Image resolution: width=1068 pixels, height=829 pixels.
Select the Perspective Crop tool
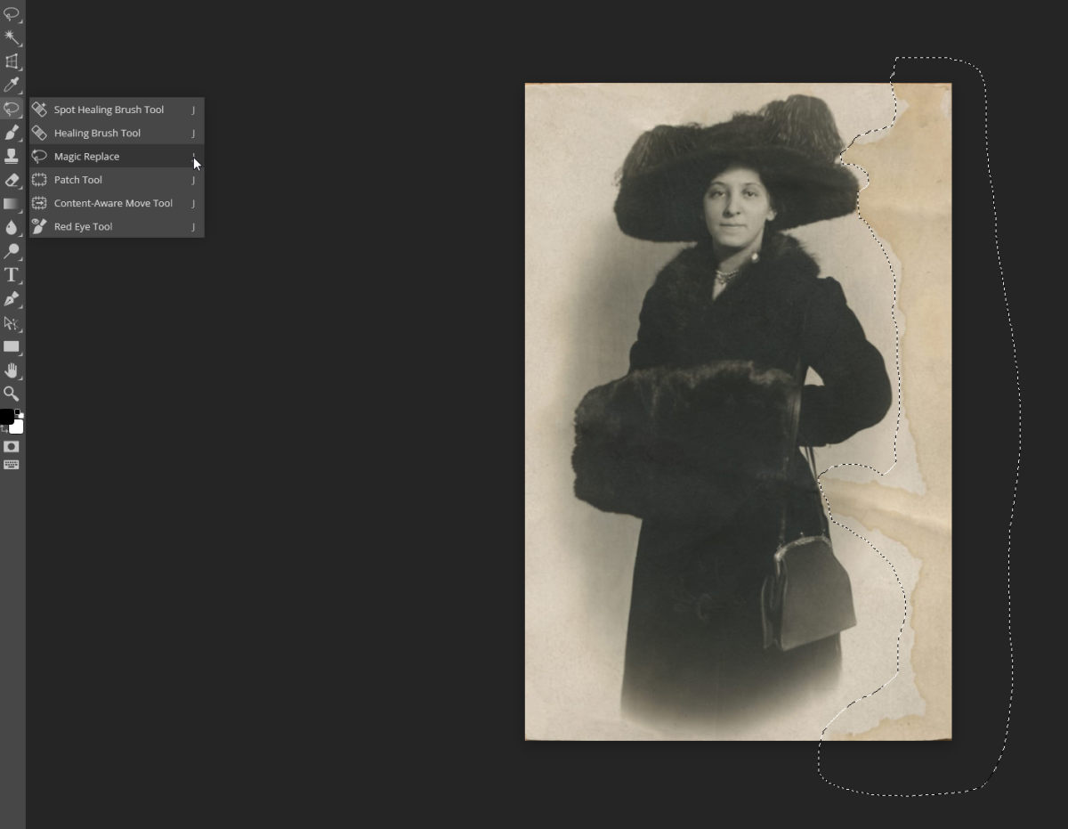(12, 61)
